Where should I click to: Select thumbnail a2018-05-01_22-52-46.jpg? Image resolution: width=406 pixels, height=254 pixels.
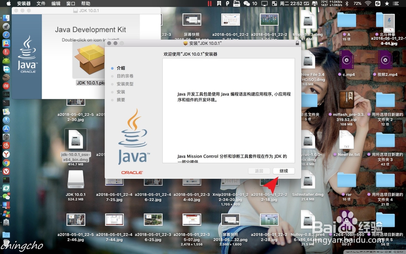click(x=76, y=220)
